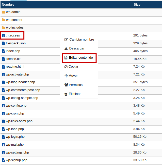Sort by the Size column header
162x165 pixels.
pos(137,5)
